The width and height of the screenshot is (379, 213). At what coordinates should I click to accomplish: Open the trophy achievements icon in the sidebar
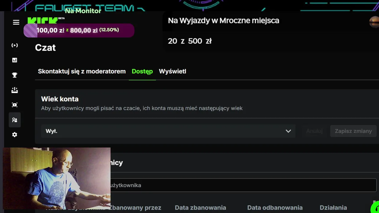15,75
